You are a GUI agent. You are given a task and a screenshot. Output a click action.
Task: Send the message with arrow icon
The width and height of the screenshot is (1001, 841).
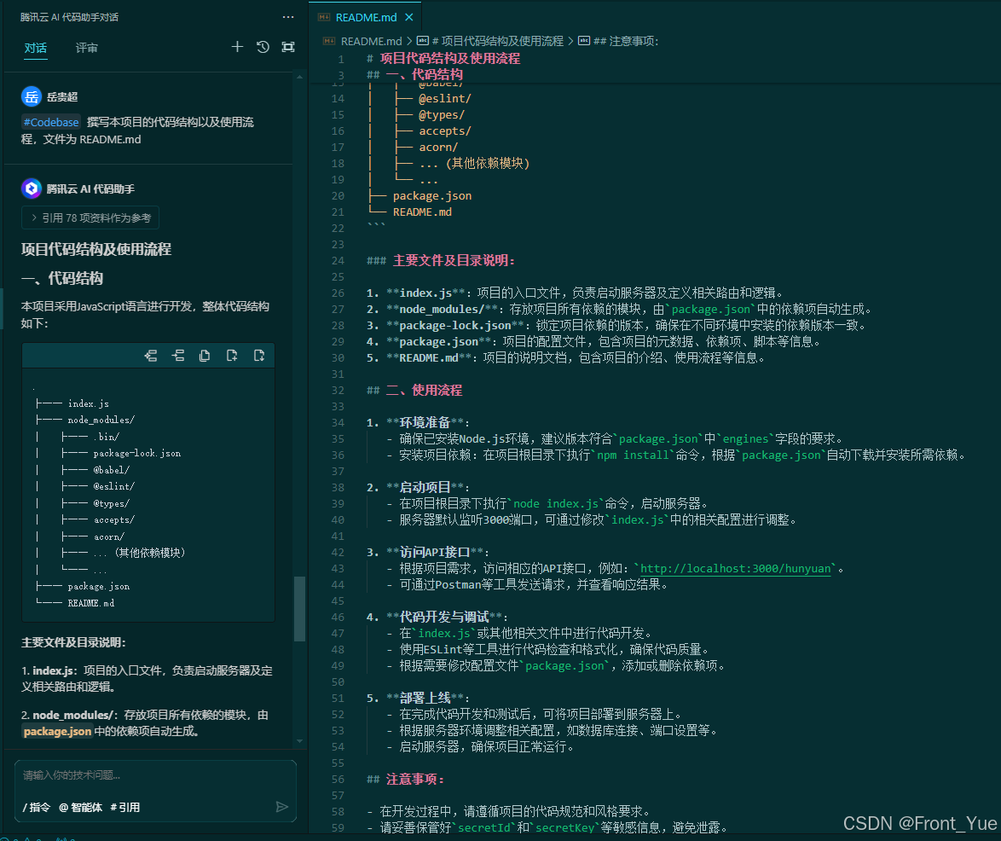pyautogui.click(x=281, y=807)
